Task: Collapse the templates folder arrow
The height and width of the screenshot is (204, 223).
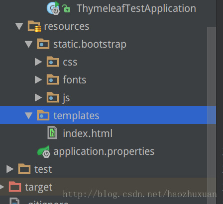Action: (x=28, y=116)
